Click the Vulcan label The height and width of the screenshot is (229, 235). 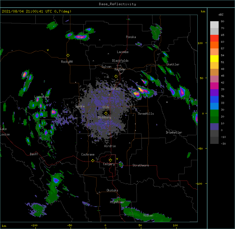coord(148,215)
